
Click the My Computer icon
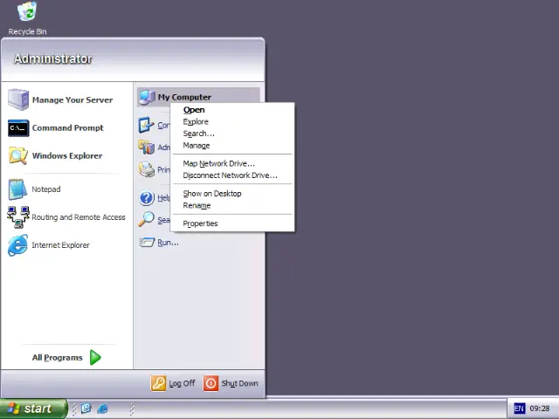pos(147,97)
